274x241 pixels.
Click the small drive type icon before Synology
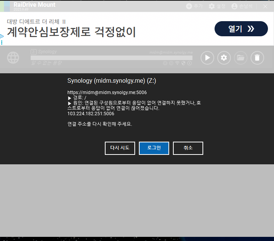33,52
